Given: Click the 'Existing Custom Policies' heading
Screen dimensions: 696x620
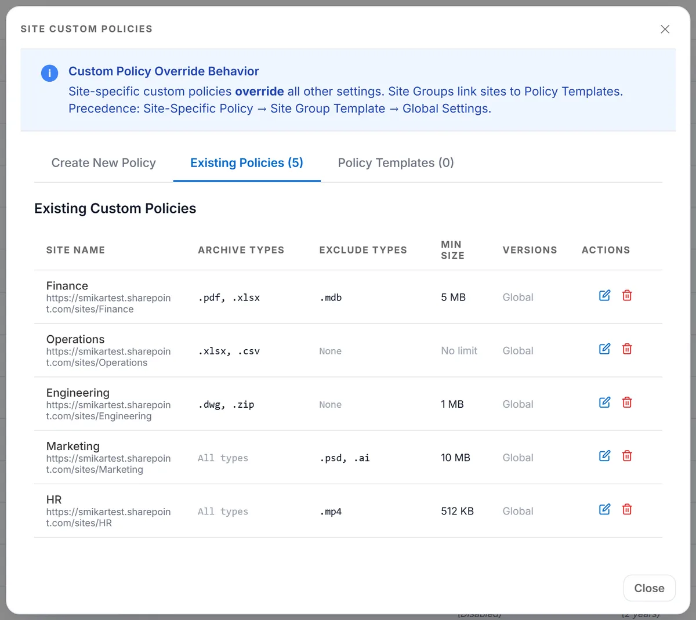Looking at the screenshot, I should click(115, 208).
